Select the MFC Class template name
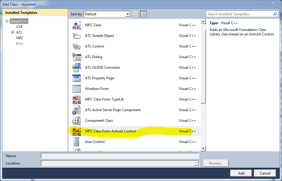Viewport: 282px width, 181px height. 93,25
